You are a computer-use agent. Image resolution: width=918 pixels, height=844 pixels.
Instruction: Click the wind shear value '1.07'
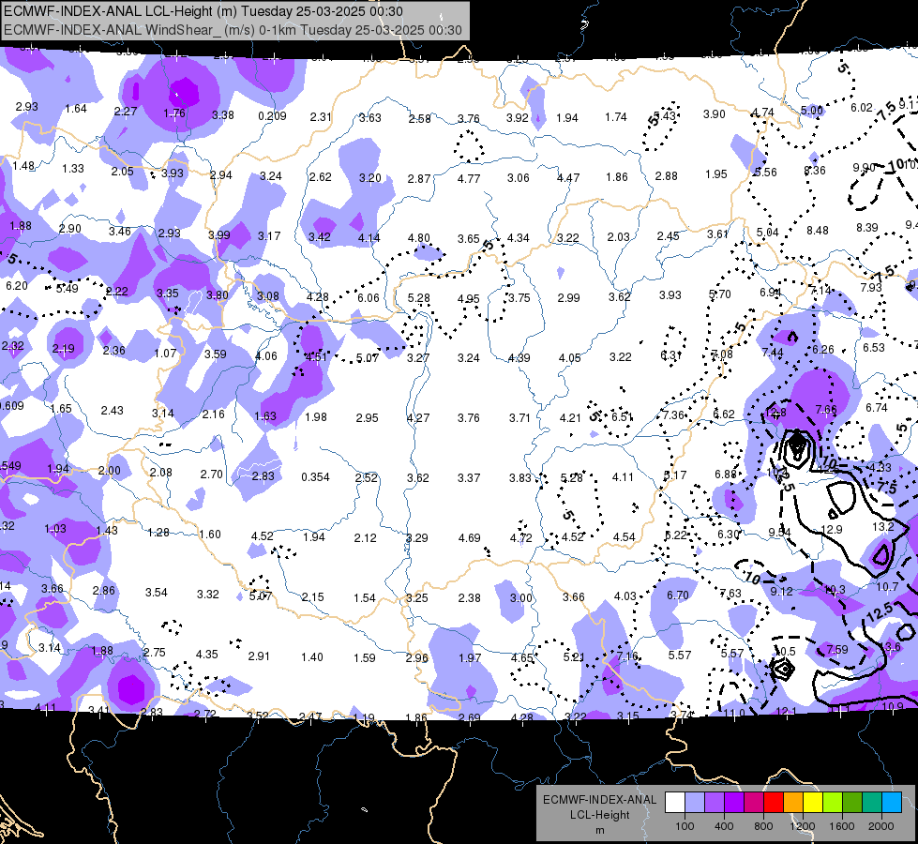click(x=165, y=354)
